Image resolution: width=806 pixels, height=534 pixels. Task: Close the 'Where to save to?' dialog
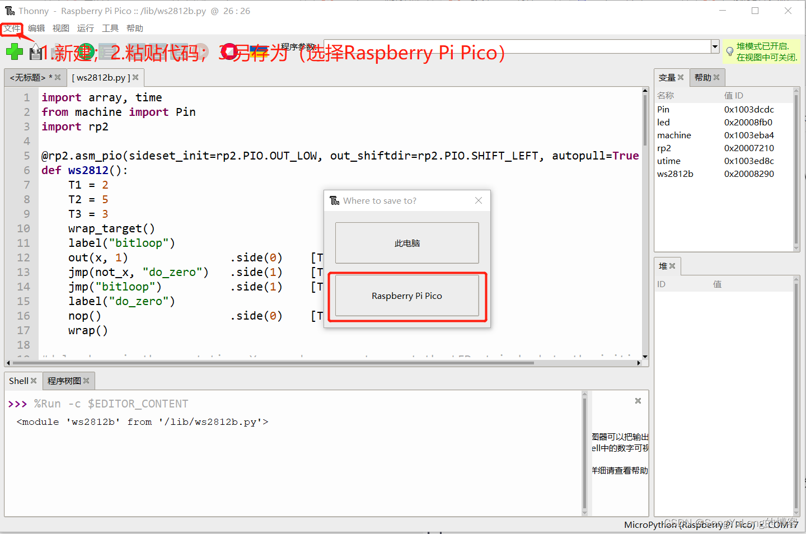pos(479,200)
